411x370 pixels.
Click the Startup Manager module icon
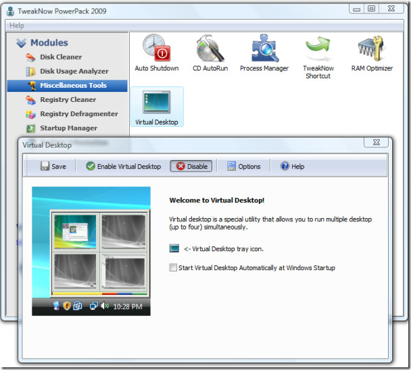[x=30, y=128]
